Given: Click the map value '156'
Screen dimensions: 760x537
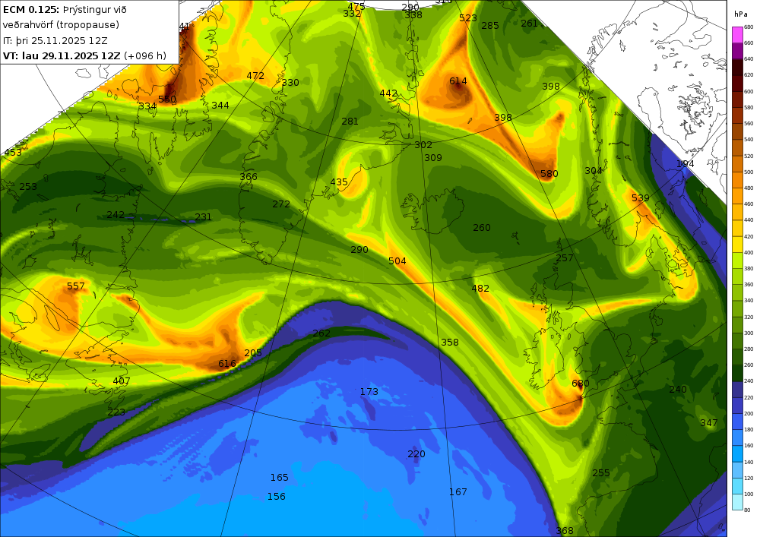Looking at the screenshot, I should pos(277,496).
